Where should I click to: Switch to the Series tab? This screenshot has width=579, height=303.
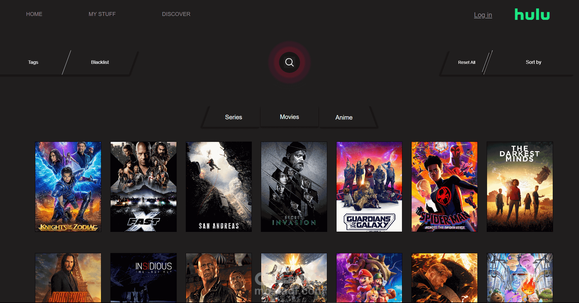click(x=233, y=117)
